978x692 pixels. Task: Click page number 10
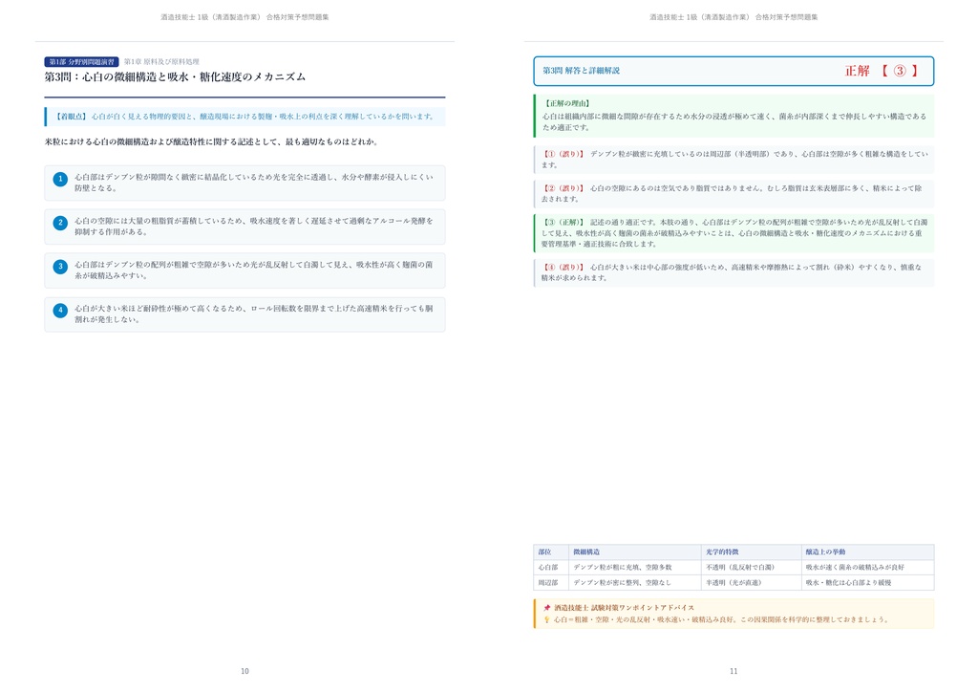coord(244,671)
